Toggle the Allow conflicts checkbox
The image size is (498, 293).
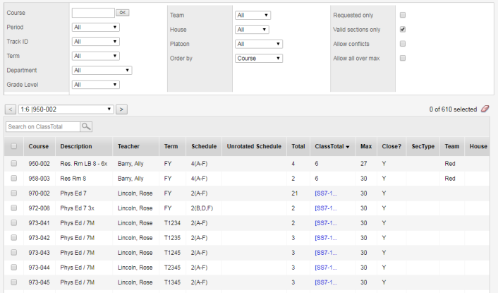click(x=403, y=44)
